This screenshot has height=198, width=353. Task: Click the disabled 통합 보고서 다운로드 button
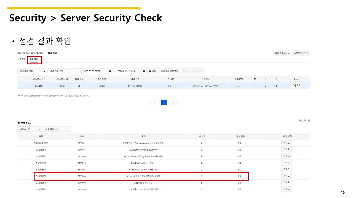coord(192,71)
